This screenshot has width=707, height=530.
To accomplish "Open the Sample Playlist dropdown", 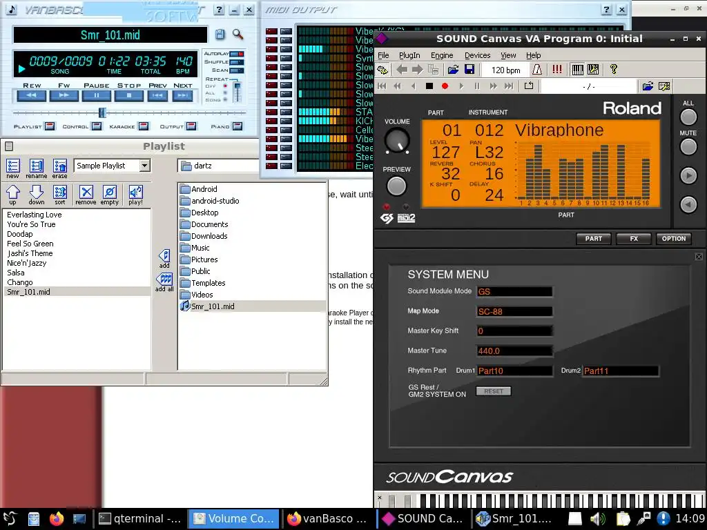I will point(144,166).
